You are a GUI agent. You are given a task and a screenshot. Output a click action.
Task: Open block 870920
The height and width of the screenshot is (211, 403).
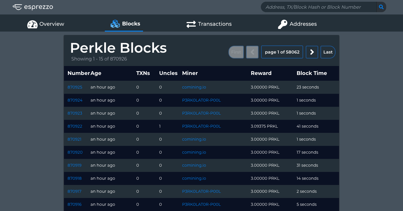coord(75,152)
